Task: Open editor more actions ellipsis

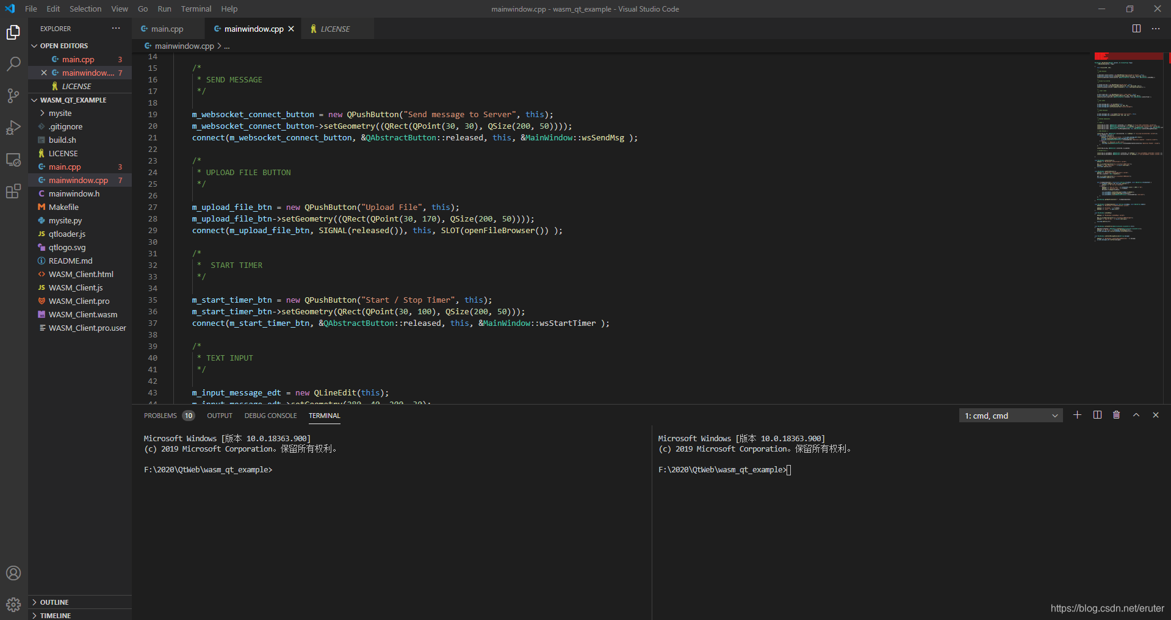Action: click(x=1156, y=29)
